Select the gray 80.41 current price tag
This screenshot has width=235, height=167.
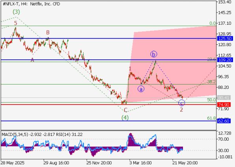coord(224,98)
